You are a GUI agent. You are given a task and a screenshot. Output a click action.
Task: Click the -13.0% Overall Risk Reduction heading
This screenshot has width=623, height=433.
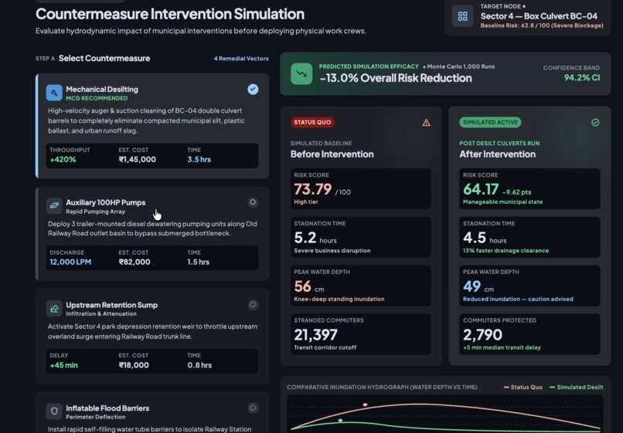(396, 78)
